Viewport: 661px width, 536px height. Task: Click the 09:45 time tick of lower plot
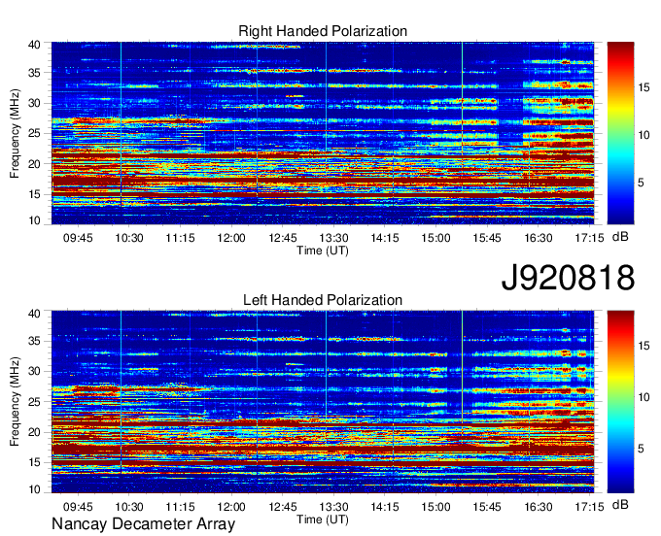78,507
